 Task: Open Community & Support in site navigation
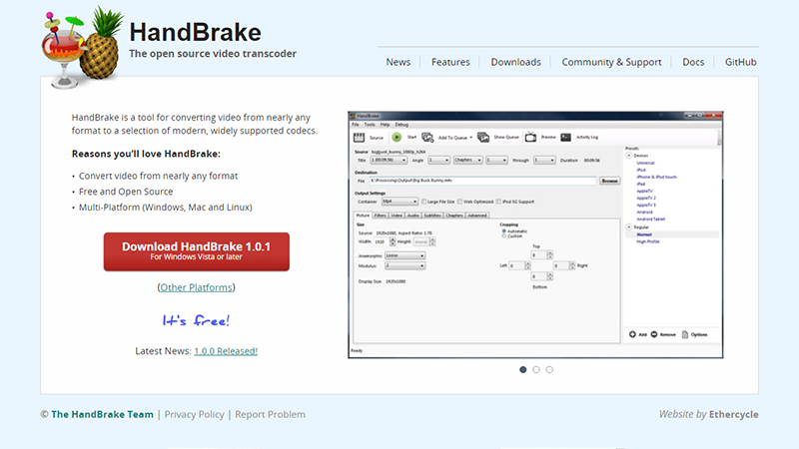[x=611, y=62]
